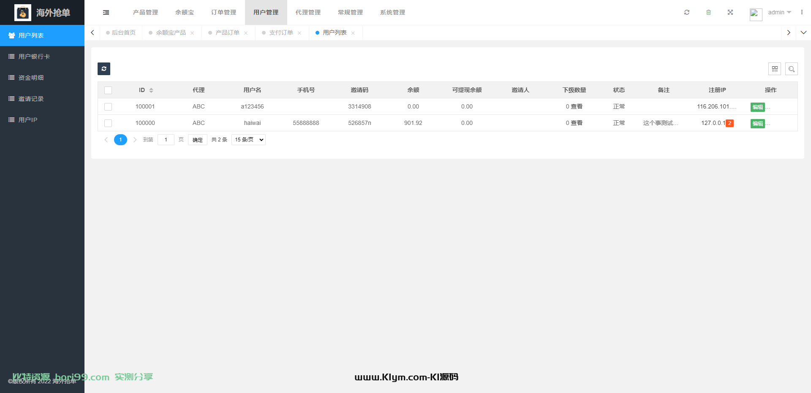Switch to the 支付订单 tab
811x393 pixels.
[x=281, y=33]
